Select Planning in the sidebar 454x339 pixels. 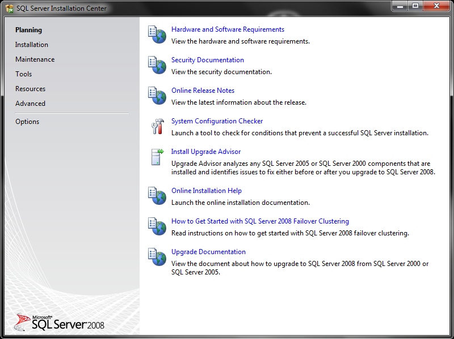[x=30, y=29]
